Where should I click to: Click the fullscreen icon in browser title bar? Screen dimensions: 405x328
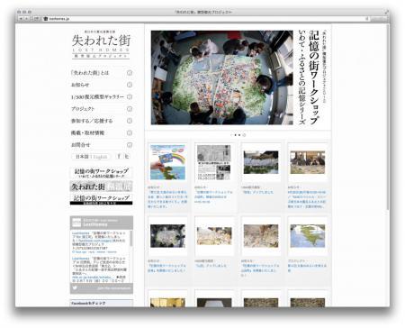(386, 12)
